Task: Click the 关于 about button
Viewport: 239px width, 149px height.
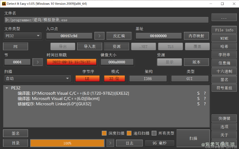Action: point(224,135)
